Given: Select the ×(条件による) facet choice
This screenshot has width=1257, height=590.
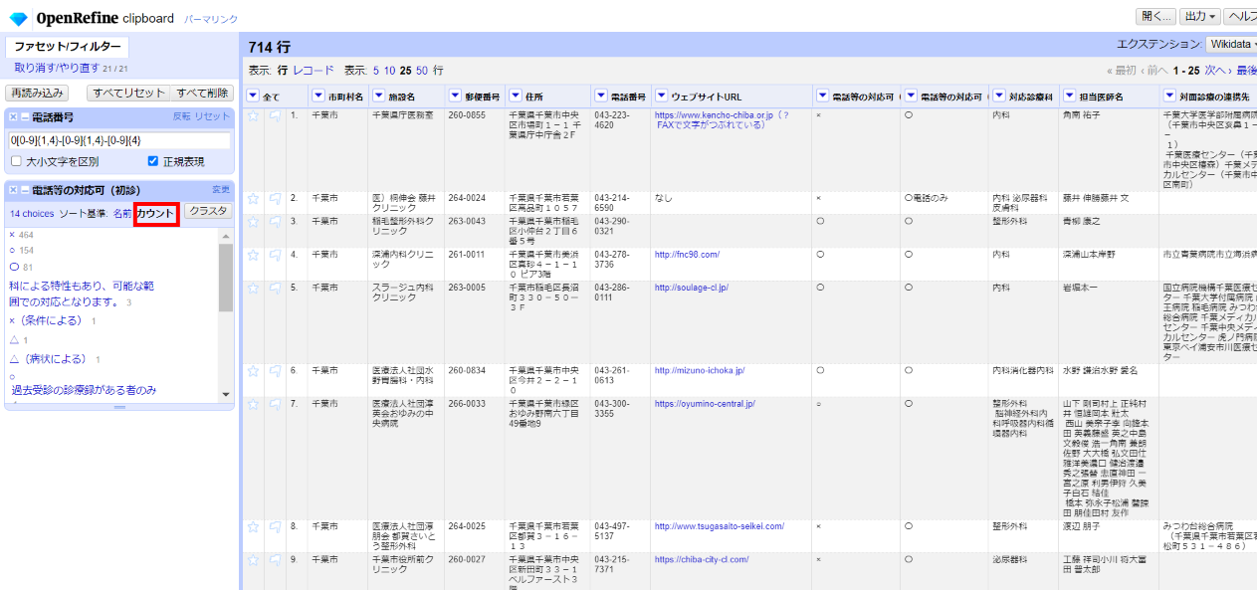Looking at the screenshot, I should pyautogui.click(x=48, y=320).
